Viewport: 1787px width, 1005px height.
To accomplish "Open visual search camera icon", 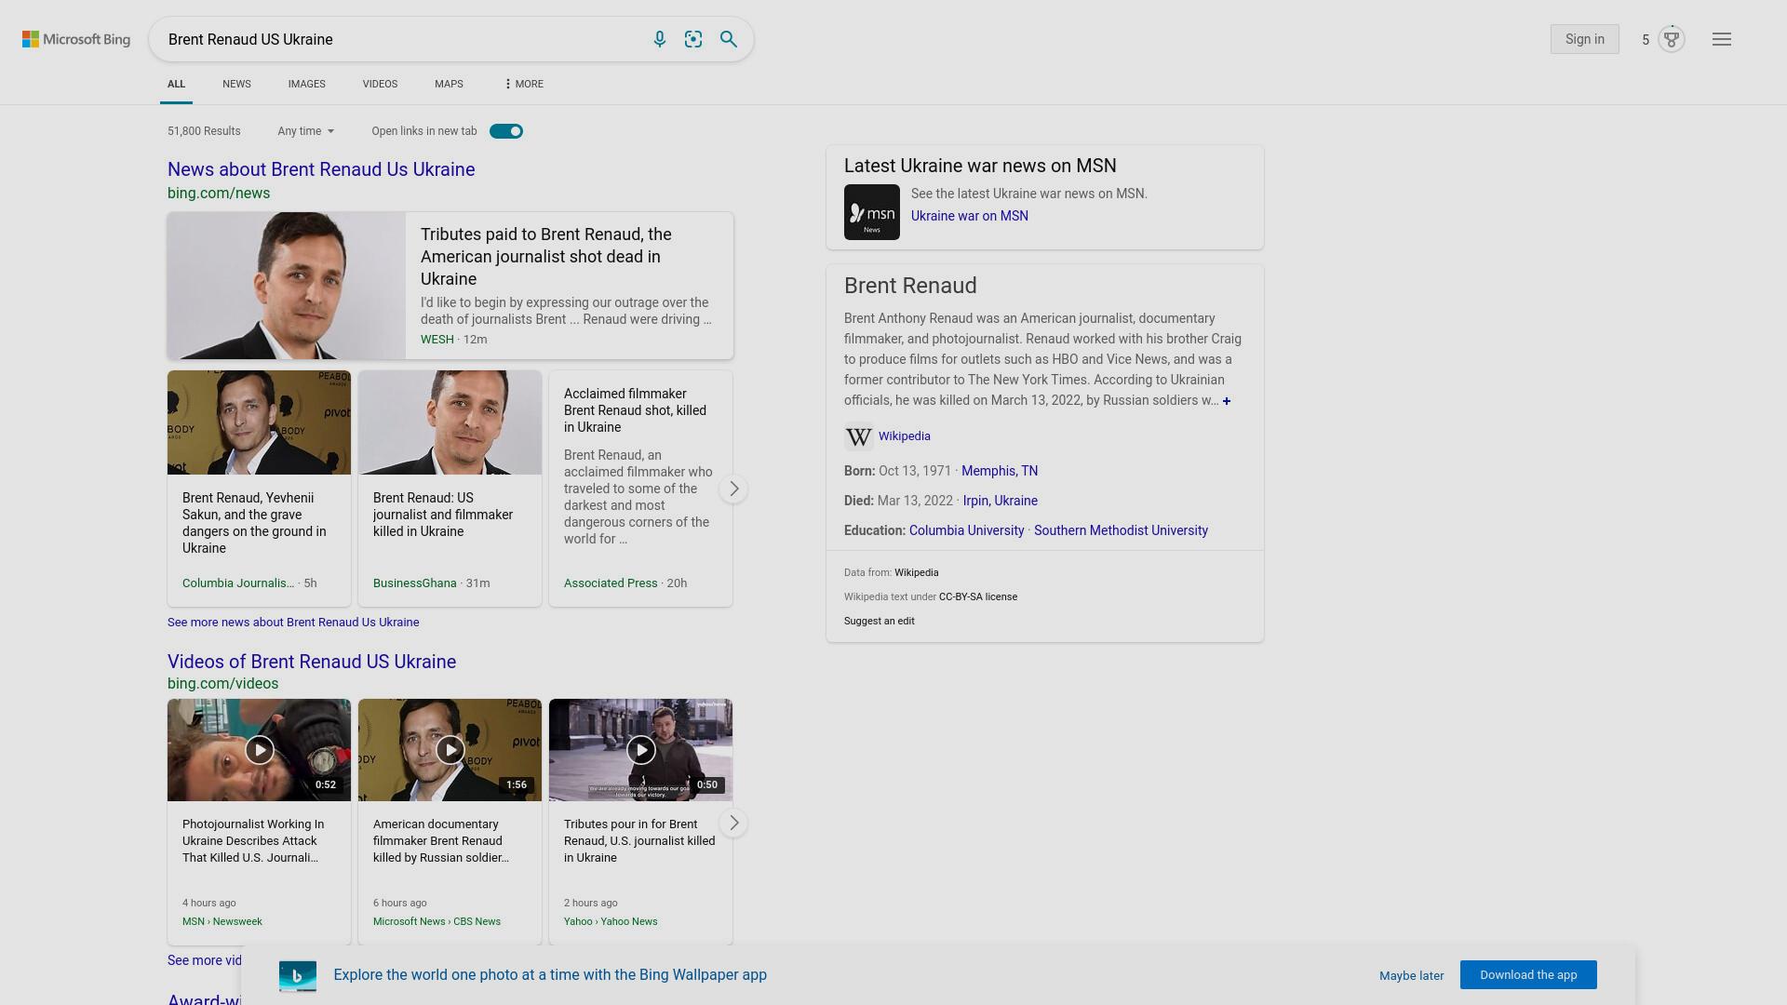I will coord(693,39).
